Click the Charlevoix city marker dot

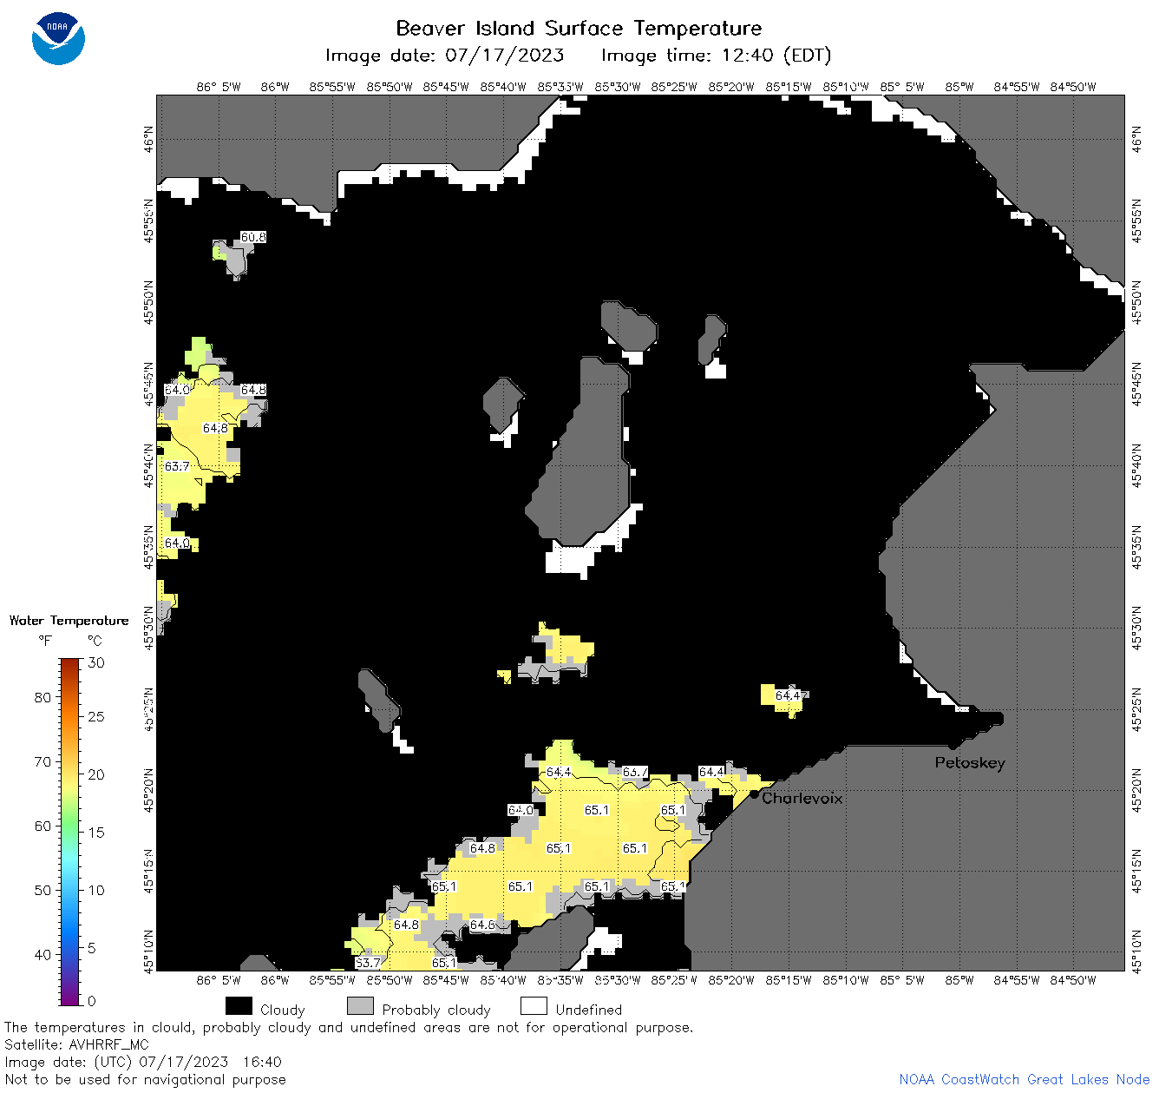[x=754, y=793]
